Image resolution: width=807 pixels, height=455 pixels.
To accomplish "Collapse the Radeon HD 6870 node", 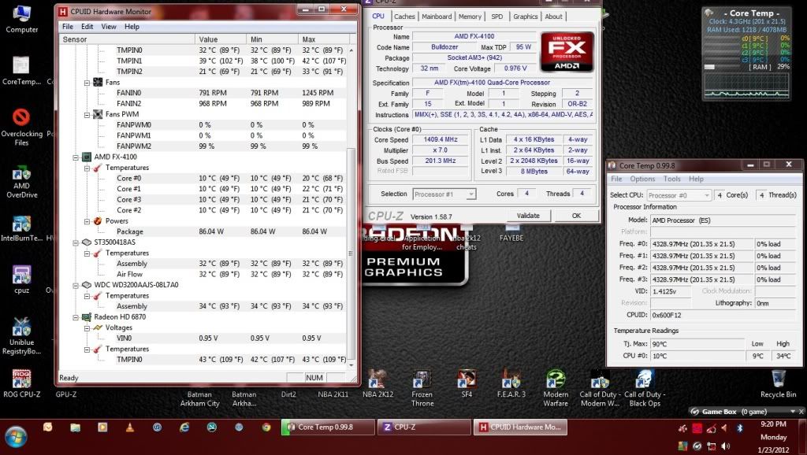I will coord(76,317).
